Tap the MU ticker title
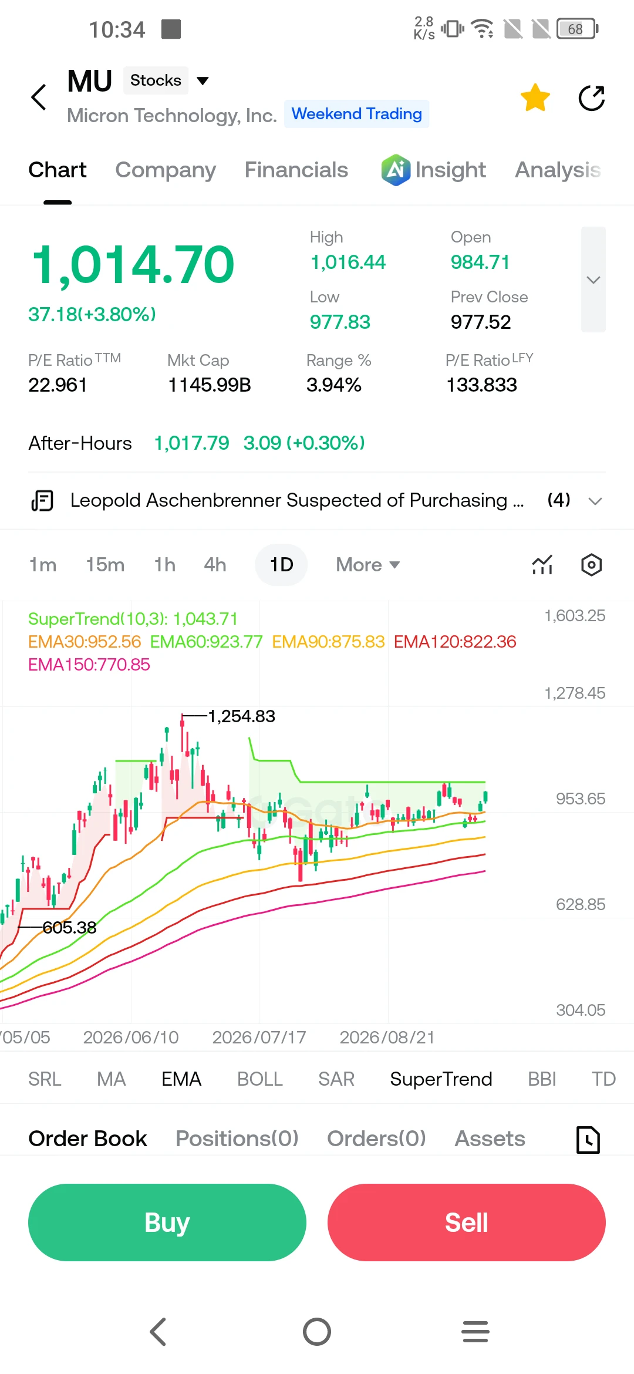 (x=89, y=81)
